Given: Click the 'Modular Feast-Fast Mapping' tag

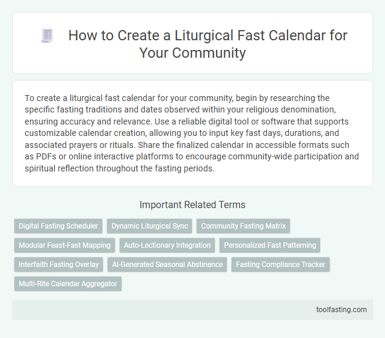Looking at the screenshot, I should (x=64, y=245).
